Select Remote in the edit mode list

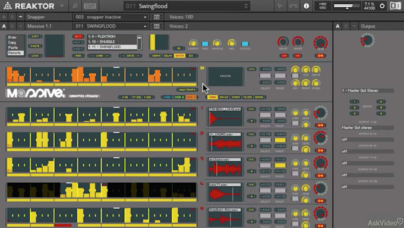(x=15, y=52)
